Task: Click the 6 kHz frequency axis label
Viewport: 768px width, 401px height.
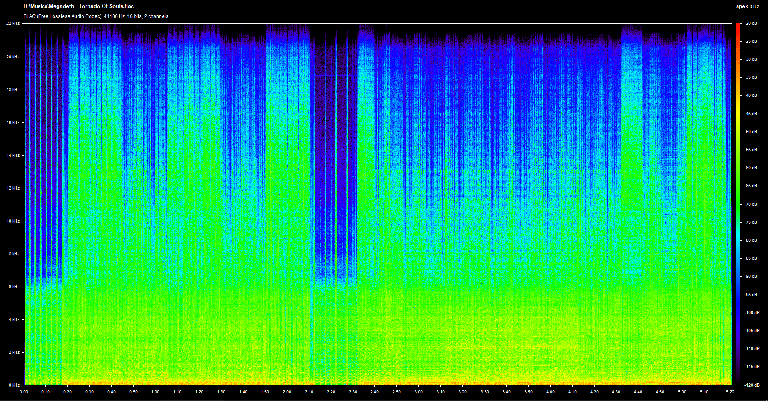Action: [x=14, y=287]
